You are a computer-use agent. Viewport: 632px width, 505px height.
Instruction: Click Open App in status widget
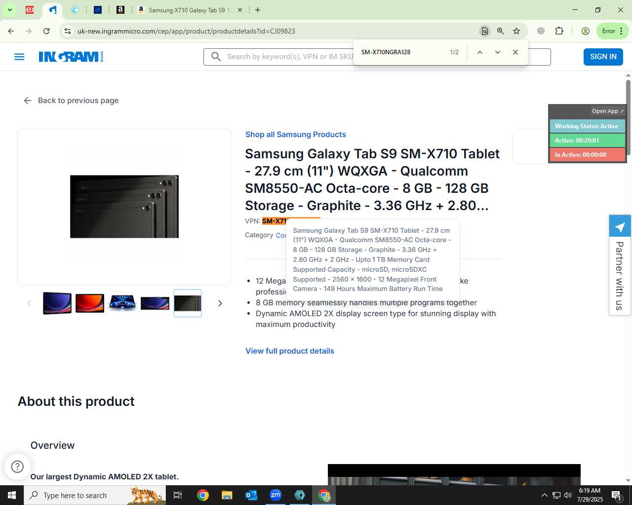tap(608, 111)
